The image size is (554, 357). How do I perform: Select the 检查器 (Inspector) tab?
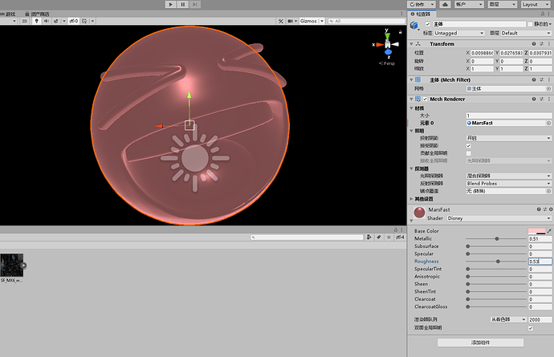point(422,14)
